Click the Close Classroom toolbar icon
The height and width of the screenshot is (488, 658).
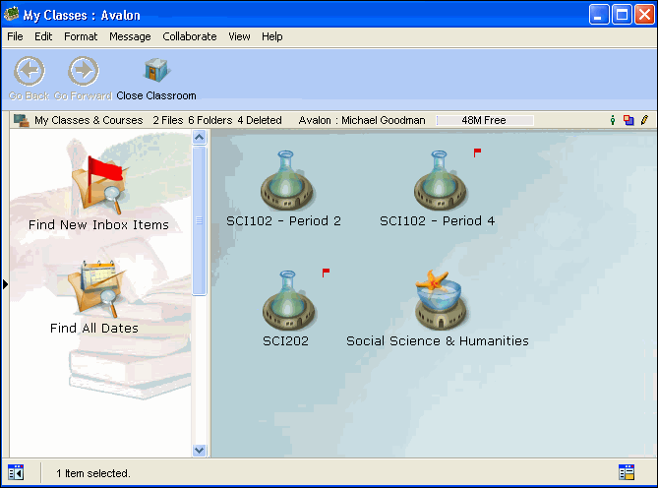[x=156, y=72]
